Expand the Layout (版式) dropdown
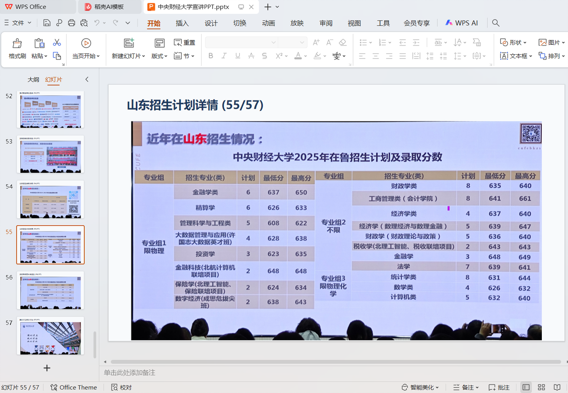 [159, 56]
